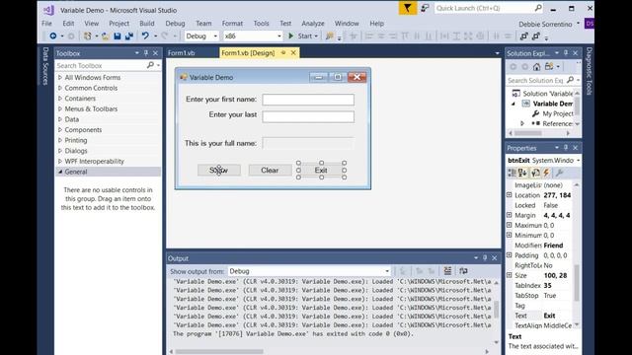
Task: Pin the Properties panel
Action: point(566,148)
